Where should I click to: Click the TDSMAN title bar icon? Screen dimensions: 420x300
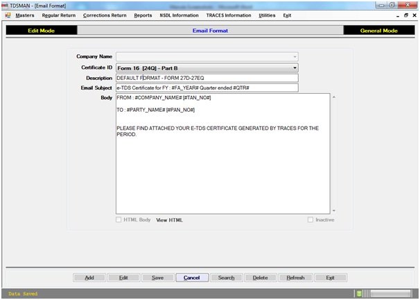5,6
